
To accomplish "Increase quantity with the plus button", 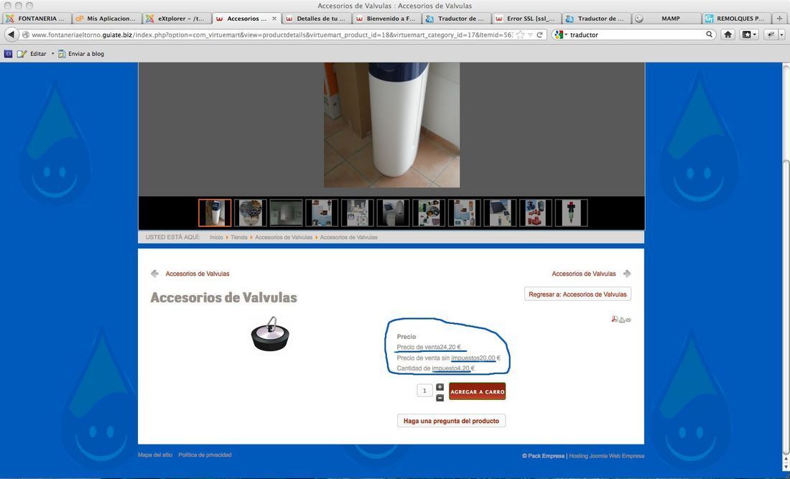I will (x=440, y=387).
